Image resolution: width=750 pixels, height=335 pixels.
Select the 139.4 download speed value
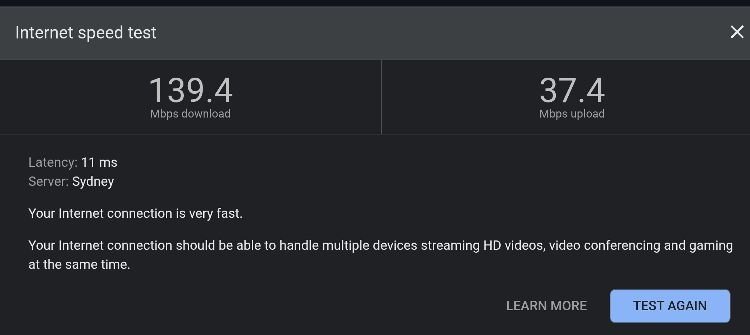click(x=191, y=90)
